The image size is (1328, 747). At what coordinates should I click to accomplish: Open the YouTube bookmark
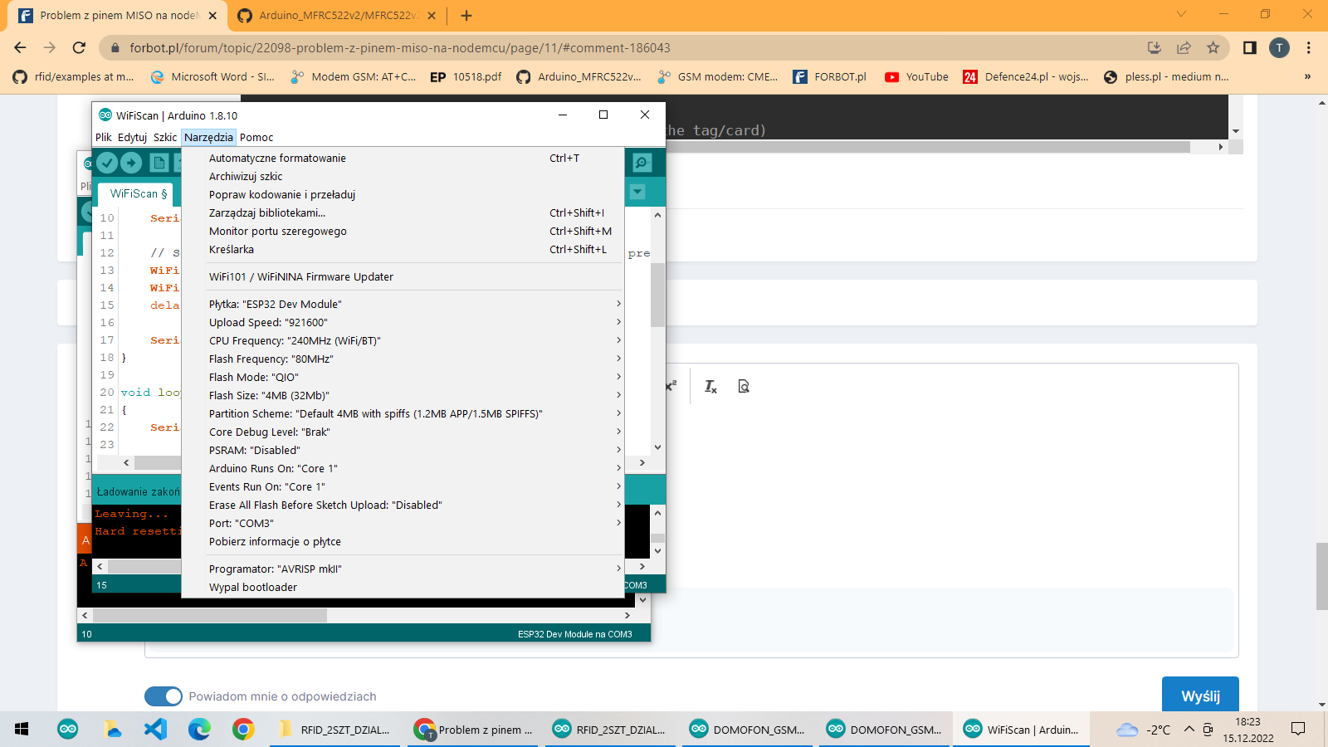[x=916, y=76]
